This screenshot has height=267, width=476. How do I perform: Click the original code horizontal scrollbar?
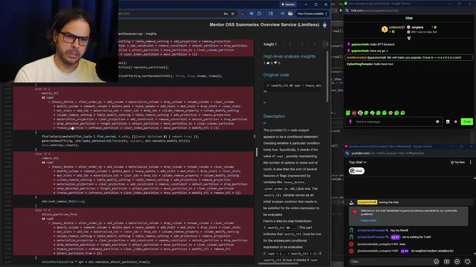pos(266,91)
